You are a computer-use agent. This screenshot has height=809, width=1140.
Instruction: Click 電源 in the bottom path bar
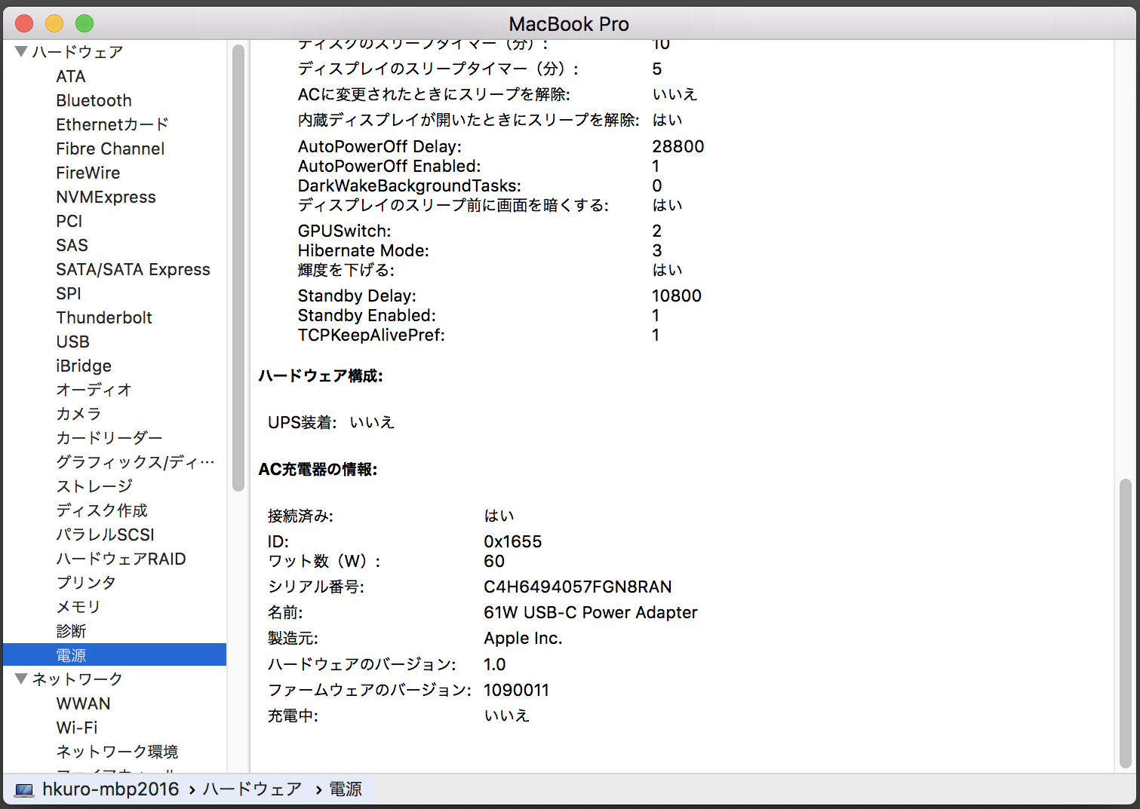click(x=346, y=789)
